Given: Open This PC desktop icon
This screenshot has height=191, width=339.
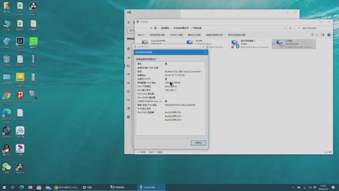Looking at the screenshot, I should click(7, 25).
